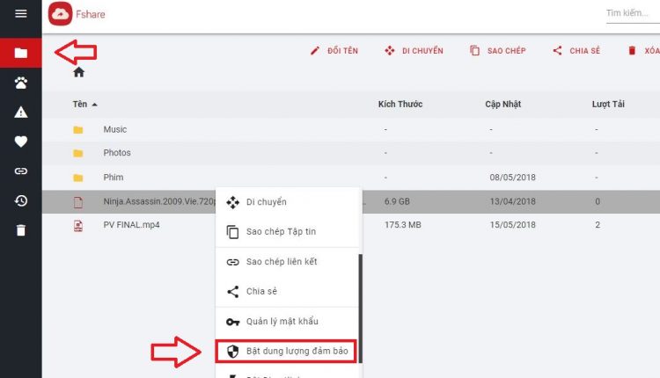Open the history clock sidebar icon
The width and height of the screenshot is (660, 378).
point(20,201)
